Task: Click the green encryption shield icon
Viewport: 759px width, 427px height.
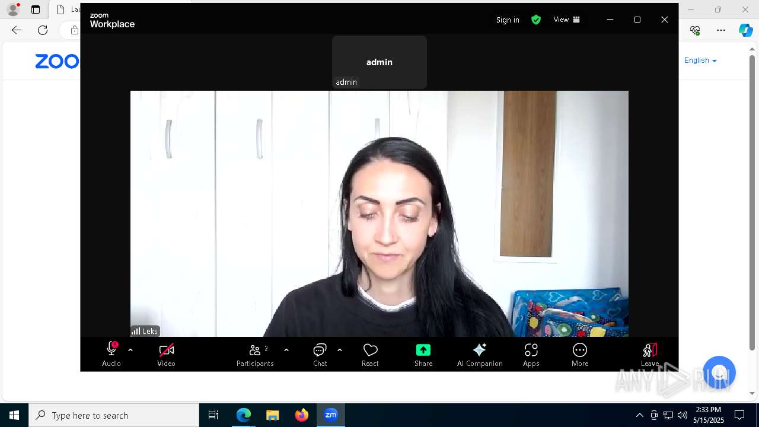Action: point(536,20)
